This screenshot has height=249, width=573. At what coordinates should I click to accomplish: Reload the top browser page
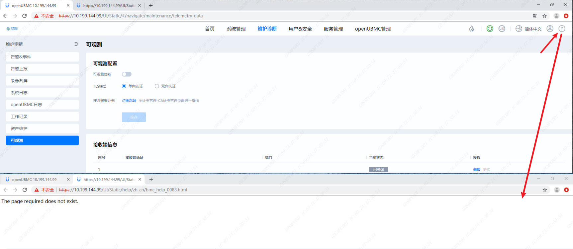24,16
